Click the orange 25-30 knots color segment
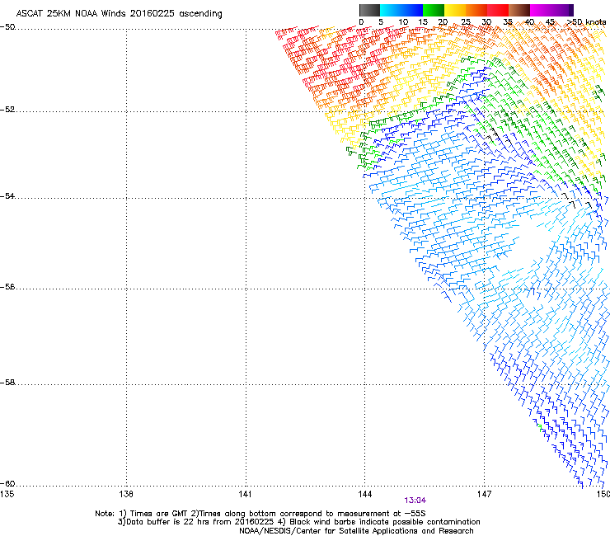The image size is (610, 536). (x=476, y=10)
